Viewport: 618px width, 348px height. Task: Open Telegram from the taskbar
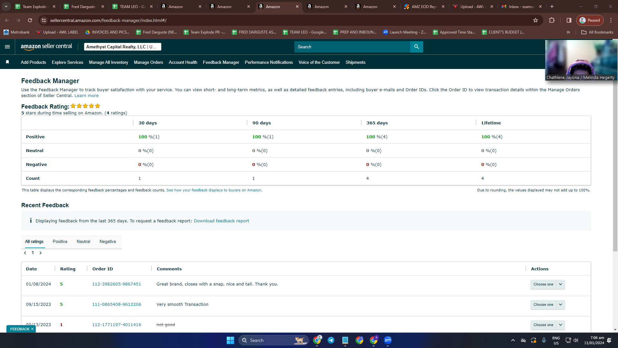[x=331, y=340]
